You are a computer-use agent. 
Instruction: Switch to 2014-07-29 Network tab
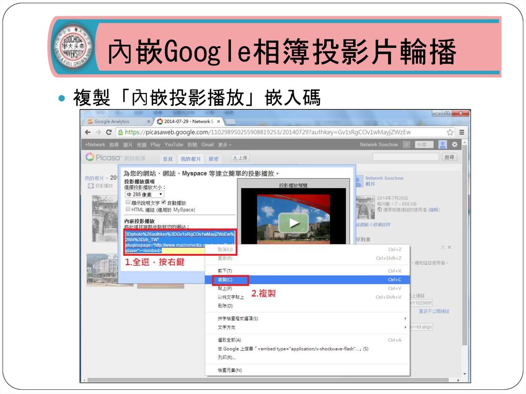coord(189,122)
